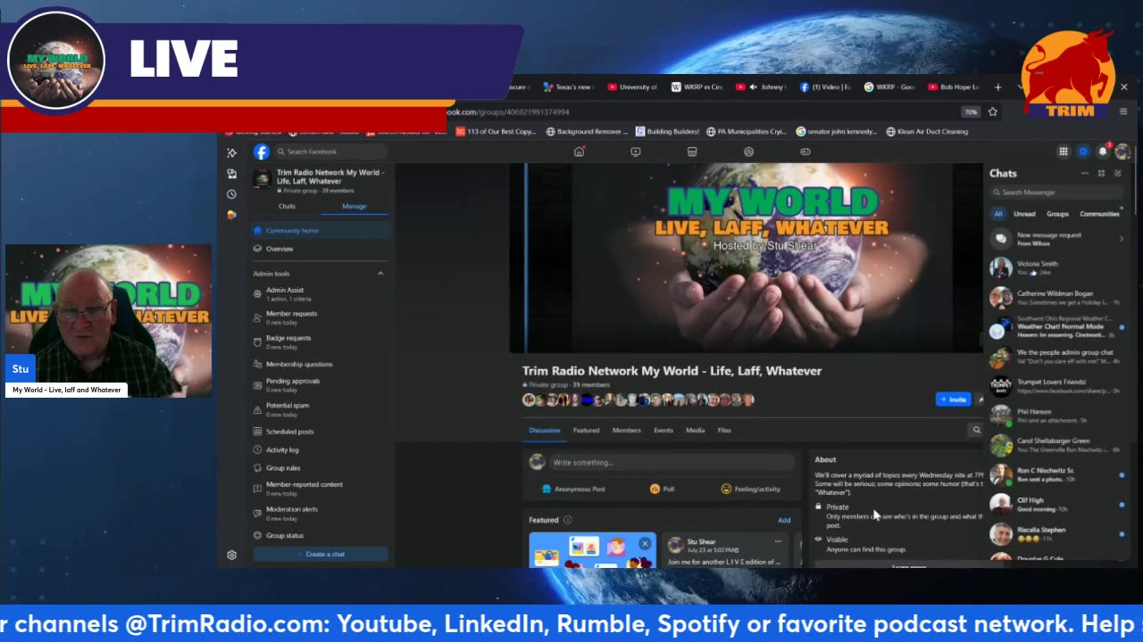Screen dimensions: 1143x642
Task: Click the Featured info icon
Action: [x=567, y=520]
